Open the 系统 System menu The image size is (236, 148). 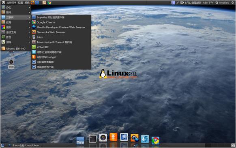click(27, 2)
